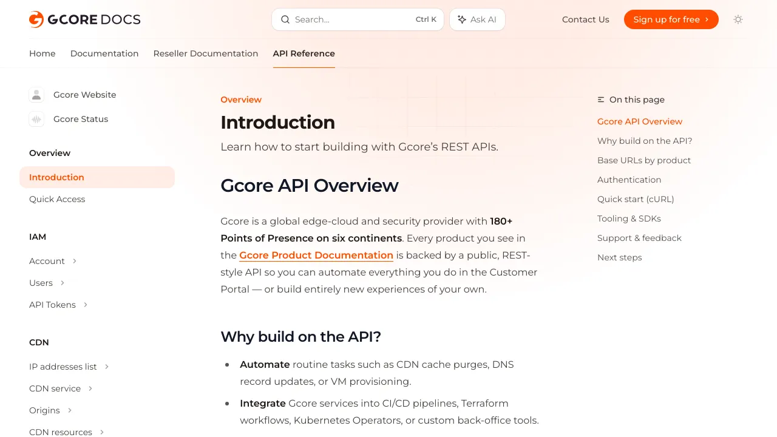Jump to Support & feedback section
Screen dimensions: 777x437
pyautogui.click(x=639, y=238)
